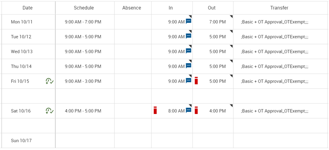Click the comment icon on Wed 10/13 punch

tap(189, 51)
